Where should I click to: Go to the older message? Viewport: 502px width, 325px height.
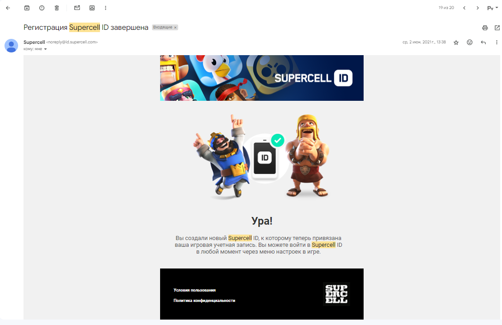(478, 8)
